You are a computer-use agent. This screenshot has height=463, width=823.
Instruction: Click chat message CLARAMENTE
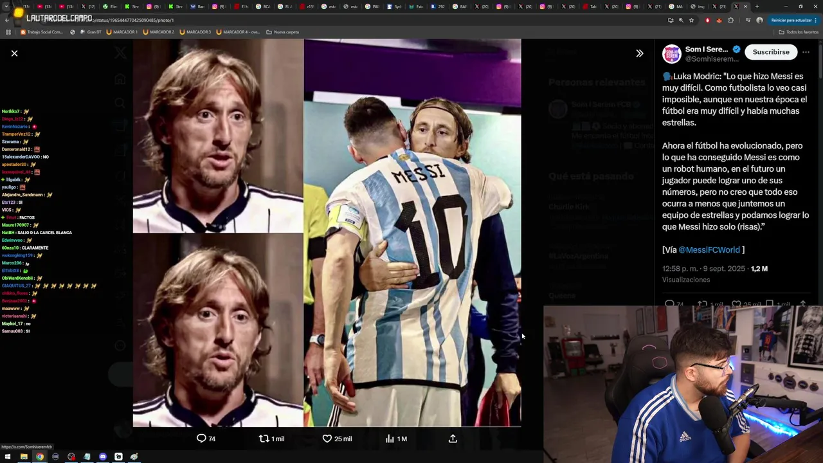(35, 248)
